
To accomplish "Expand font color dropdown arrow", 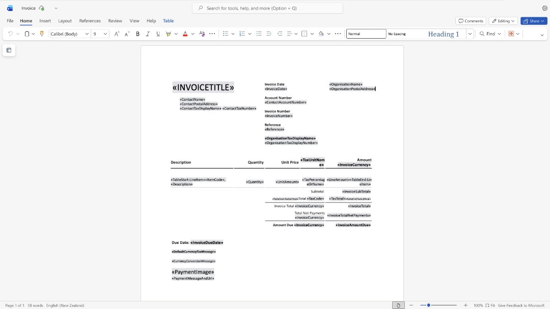I will point(193,34).
